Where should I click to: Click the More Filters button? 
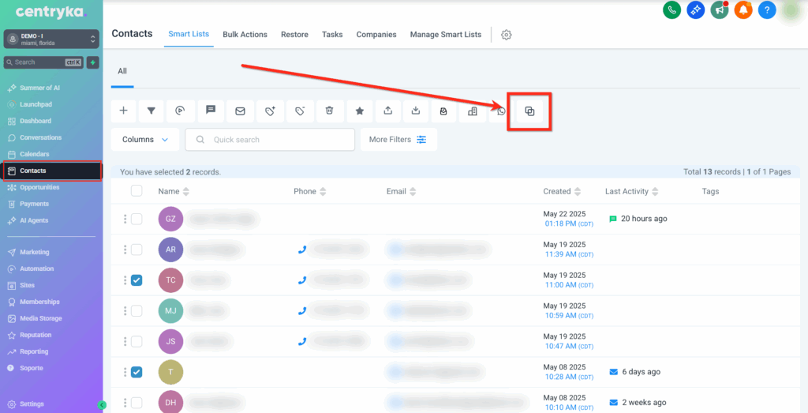tap(398, 140)
